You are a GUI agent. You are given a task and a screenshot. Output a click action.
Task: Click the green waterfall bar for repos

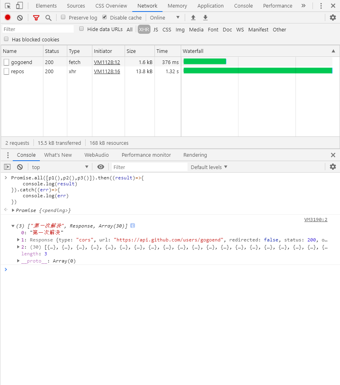click(257, 71)
